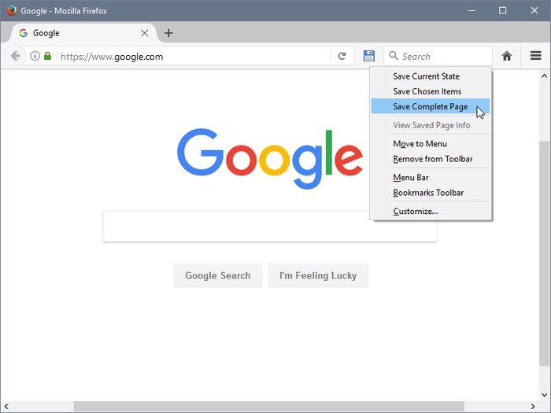Click the Google logo

point(270,158)
